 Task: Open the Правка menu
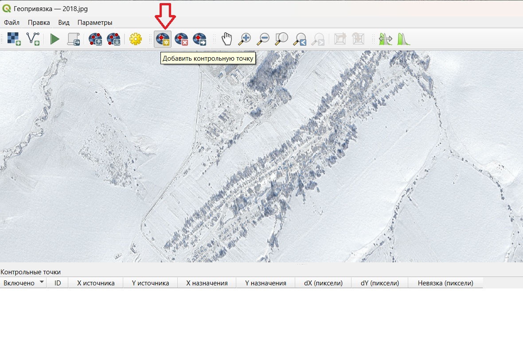(39, 23)
